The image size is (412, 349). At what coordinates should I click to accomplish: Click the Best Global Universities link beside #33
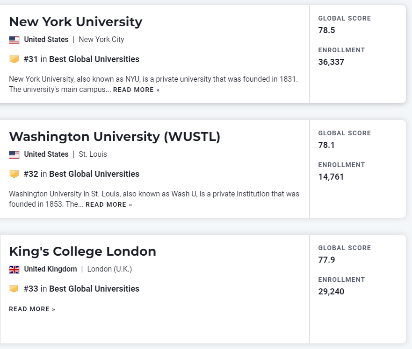[x=94, y=289]
